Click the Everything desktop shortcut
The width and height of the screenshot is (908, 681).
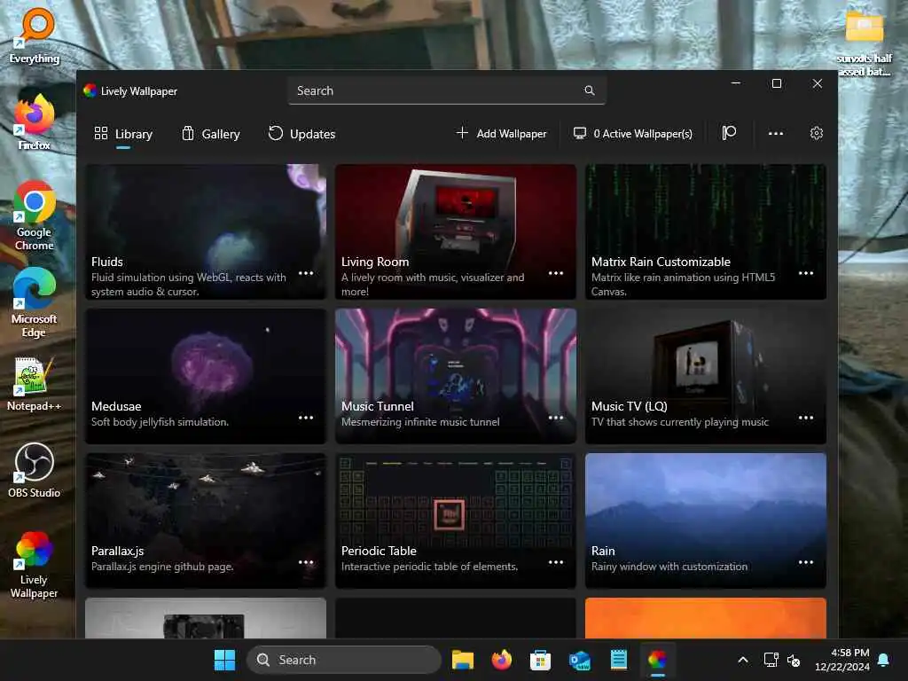pos(35,35)
